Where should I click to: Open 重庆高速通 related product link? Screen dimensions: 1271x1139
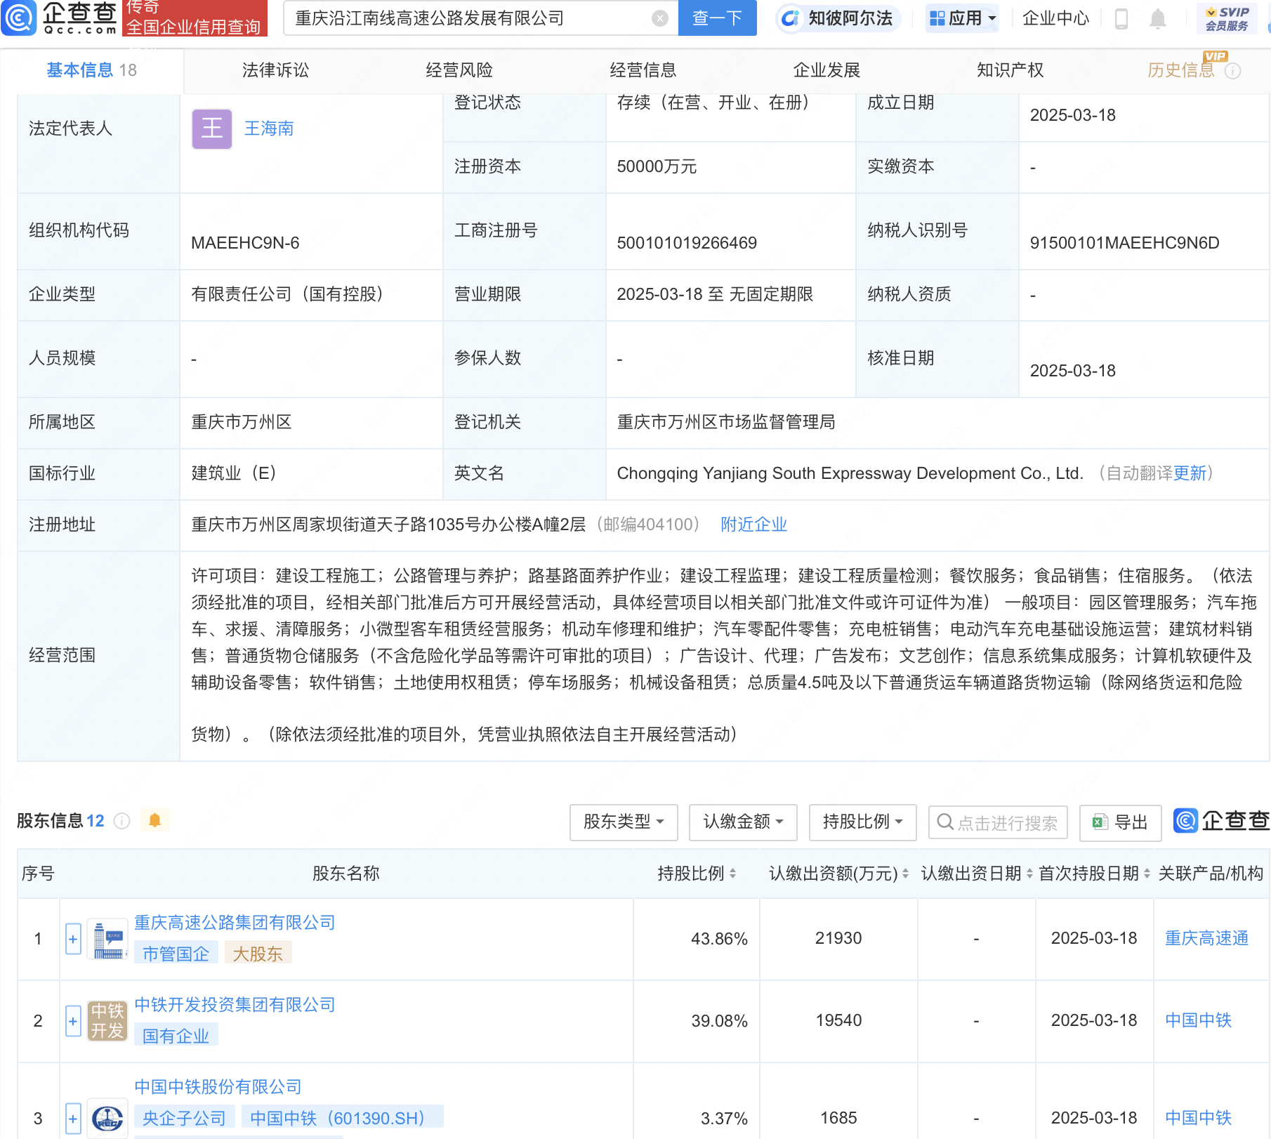coord(1206,938)
